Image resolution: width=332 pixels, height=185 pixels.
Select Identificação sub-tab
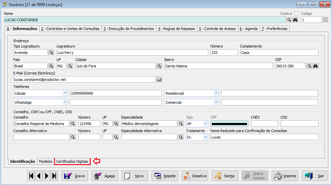coord(23,161)
